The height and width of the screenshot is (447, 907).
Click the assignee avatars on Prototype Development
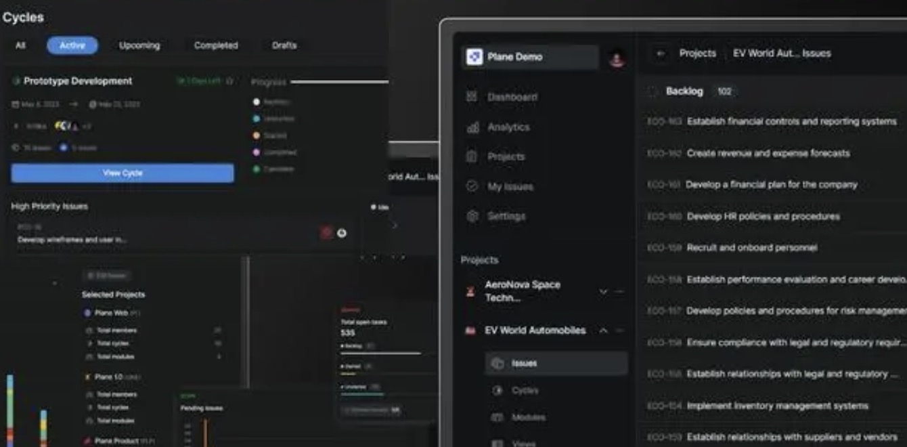67,126
